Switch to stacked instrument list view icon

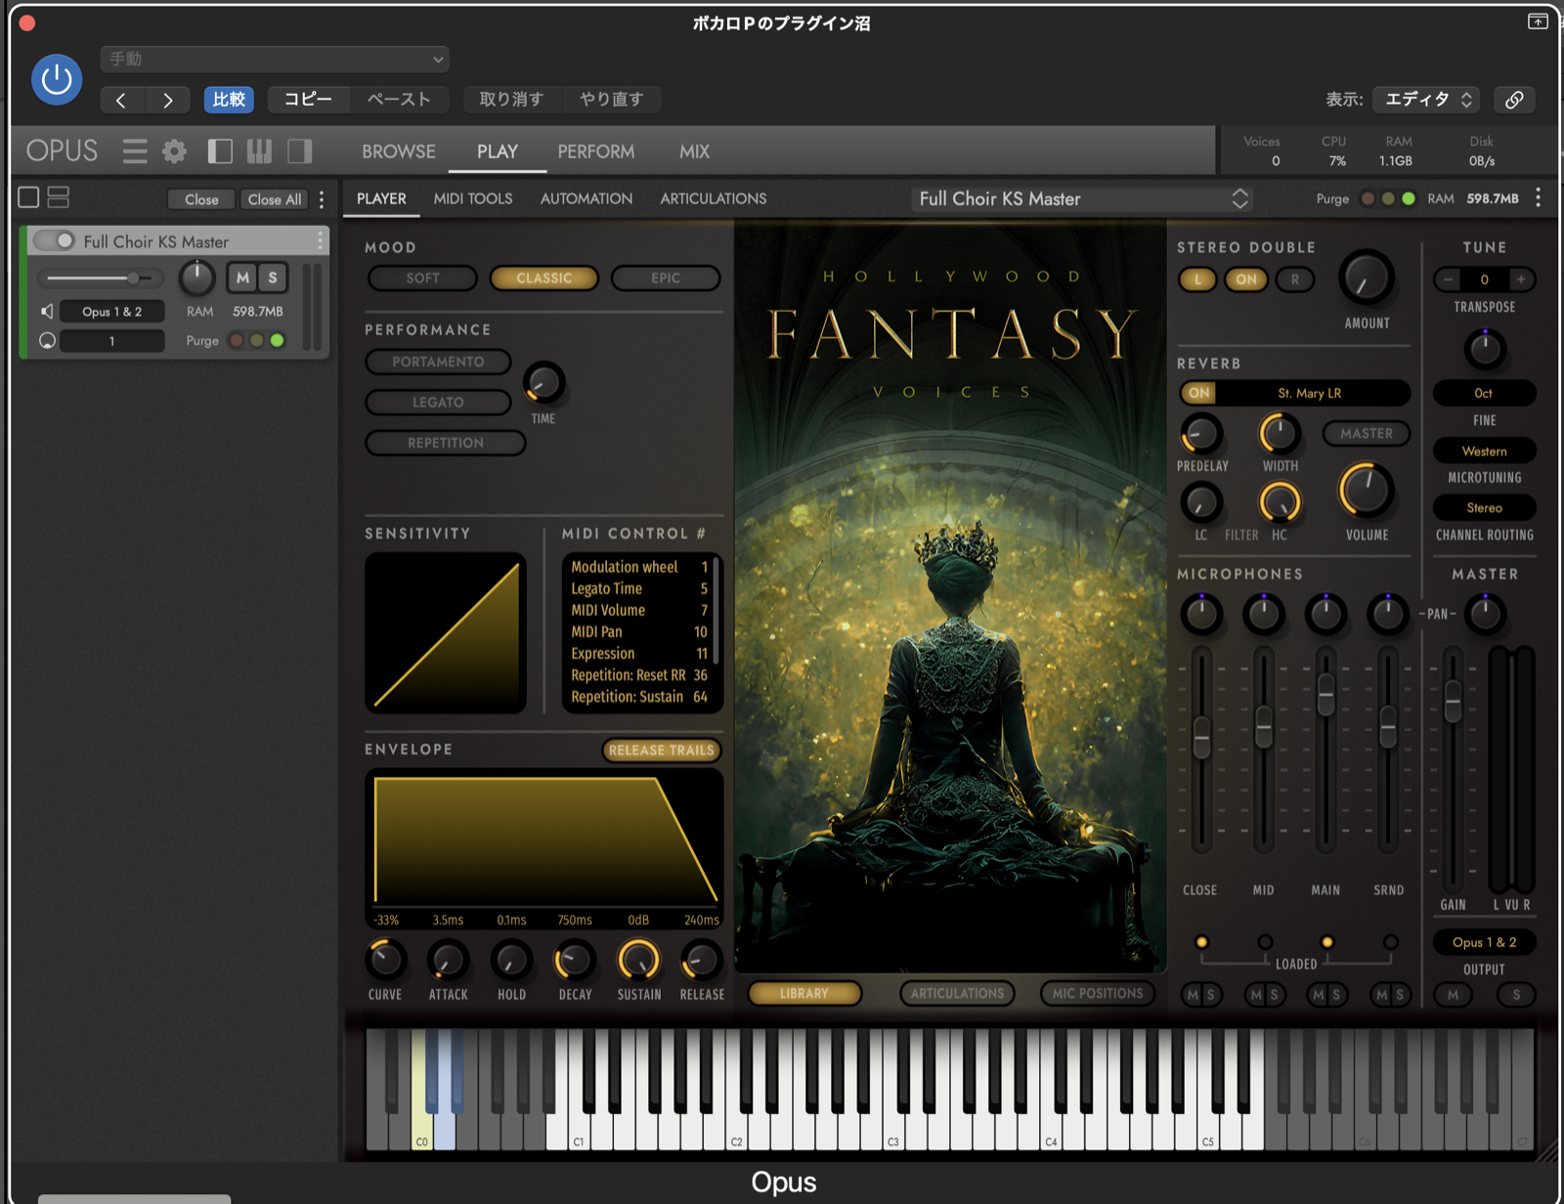tap(59, 197)
